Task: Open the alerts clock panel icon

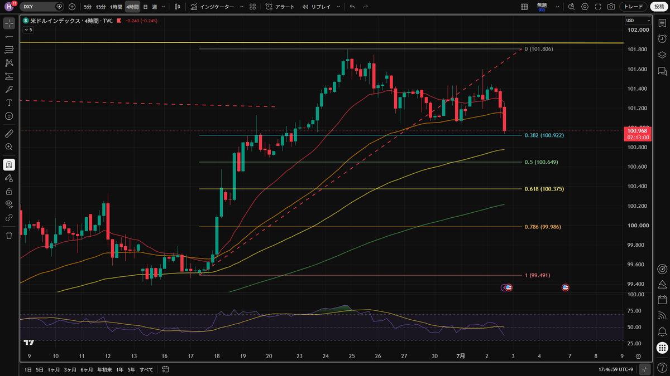Action: (x=662, y=38)
